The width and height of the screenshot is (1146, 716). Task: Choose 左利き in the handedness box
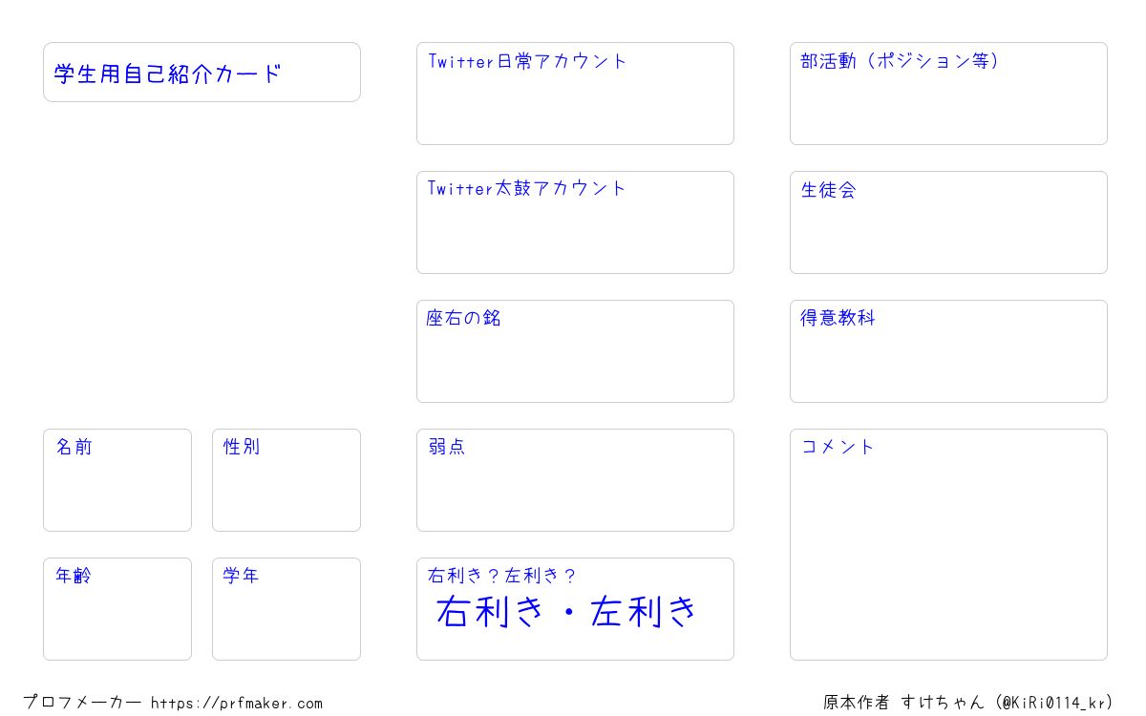pyautogui.click(x=645, y=611)
